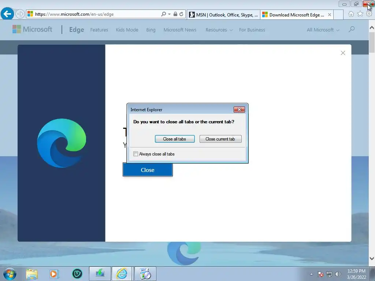Viewport: 375px width, 281px height.
Task: Click the blue Close button in overlay
Action: [148, 170]
